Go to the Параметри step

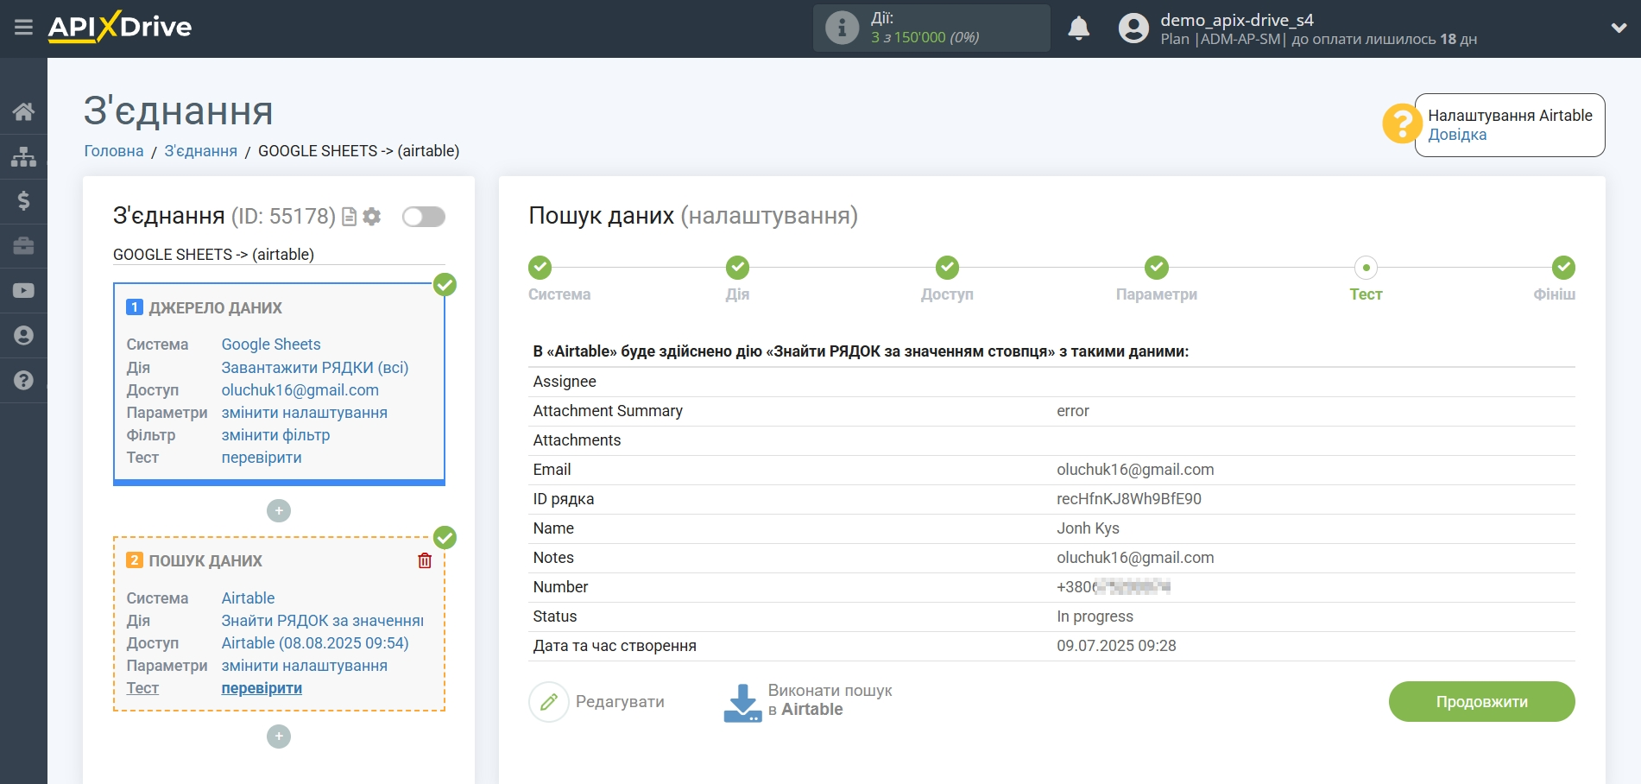pos(1157,268)
